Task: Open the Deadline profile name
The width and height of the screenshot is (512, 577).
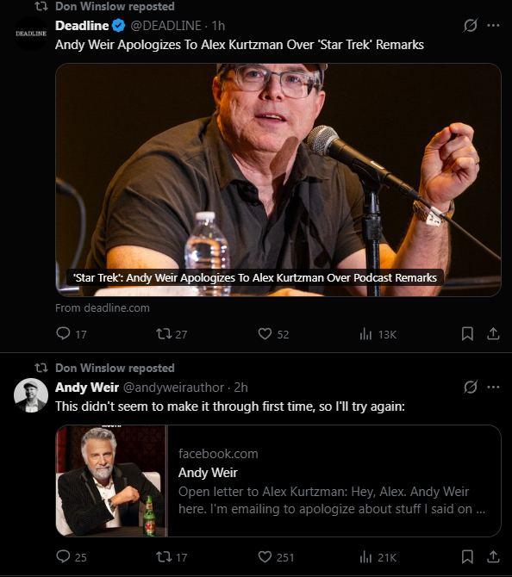Action: click(x=82, y=25)
